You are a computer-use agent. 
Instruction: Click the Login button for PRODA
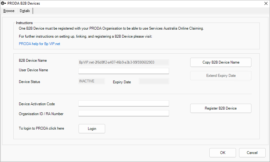[x=92, y=129]
